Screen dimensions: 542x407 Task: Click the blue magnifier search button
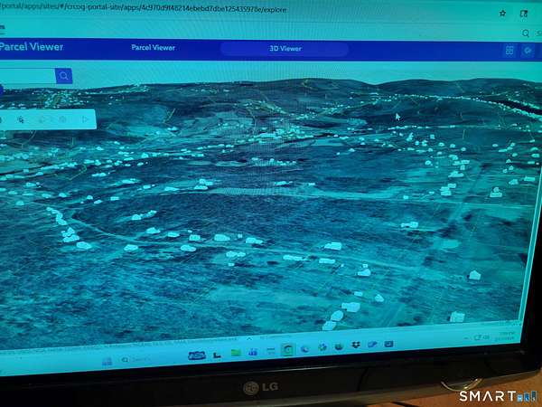63,76
